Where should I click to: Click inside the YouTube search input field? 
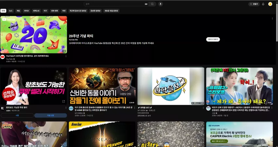[114, 4]
